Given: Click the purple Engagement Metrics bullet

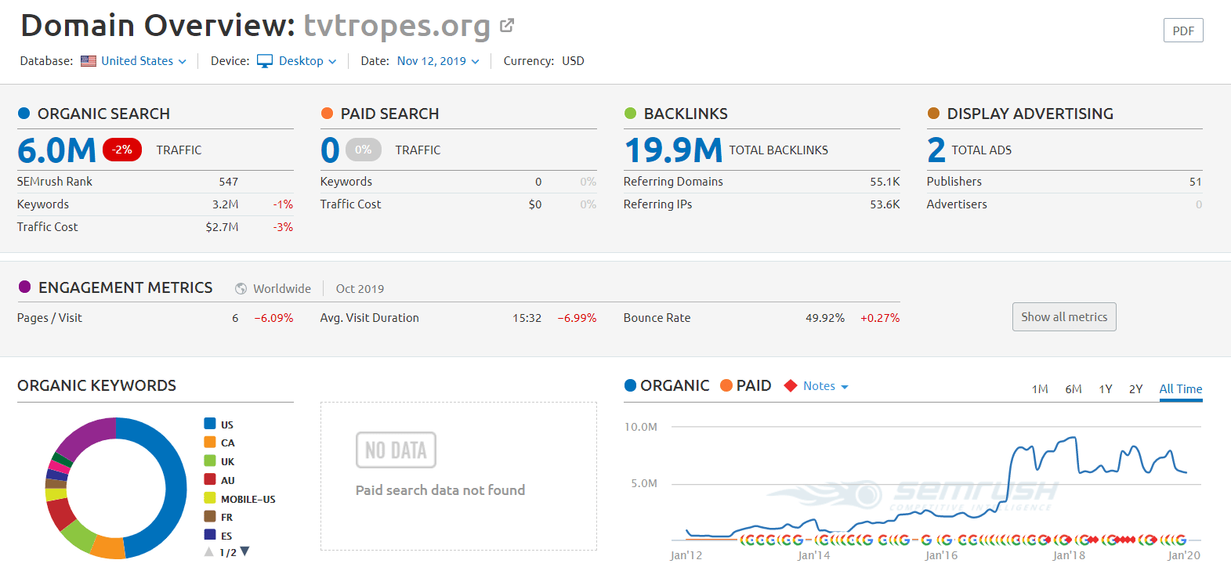Looking at the screenshot, I should coord(24,287).
